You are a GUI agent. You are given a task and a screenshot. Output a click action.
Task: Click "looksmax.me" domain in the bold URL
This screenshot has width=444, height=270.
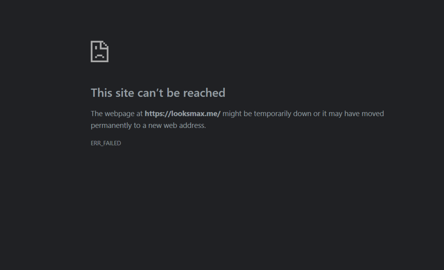(x=195, y=114)
